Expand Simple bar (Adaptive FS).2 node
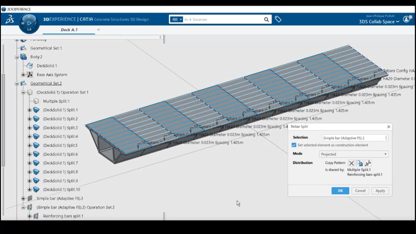 [23, 198]
